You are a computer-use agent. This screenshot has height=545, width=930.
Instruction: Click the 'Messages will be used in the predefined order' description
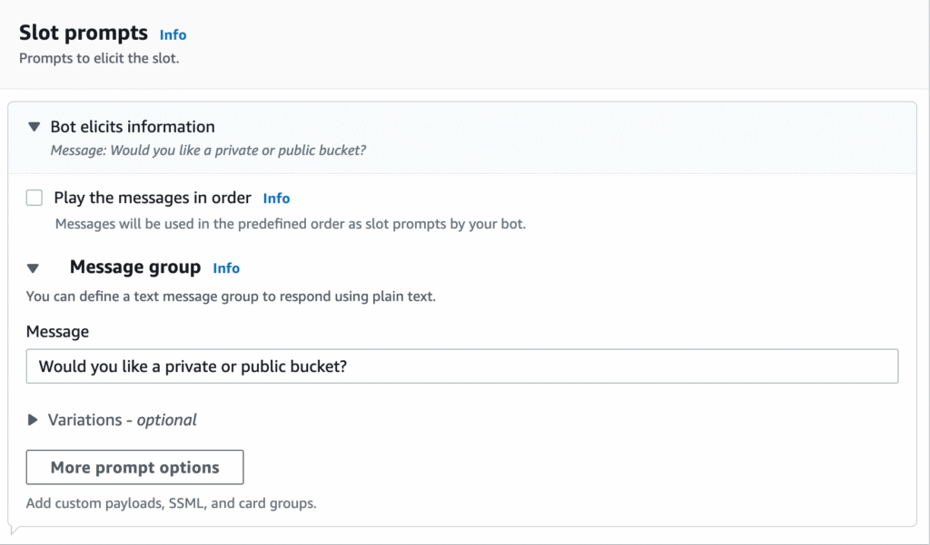point(290,224)
